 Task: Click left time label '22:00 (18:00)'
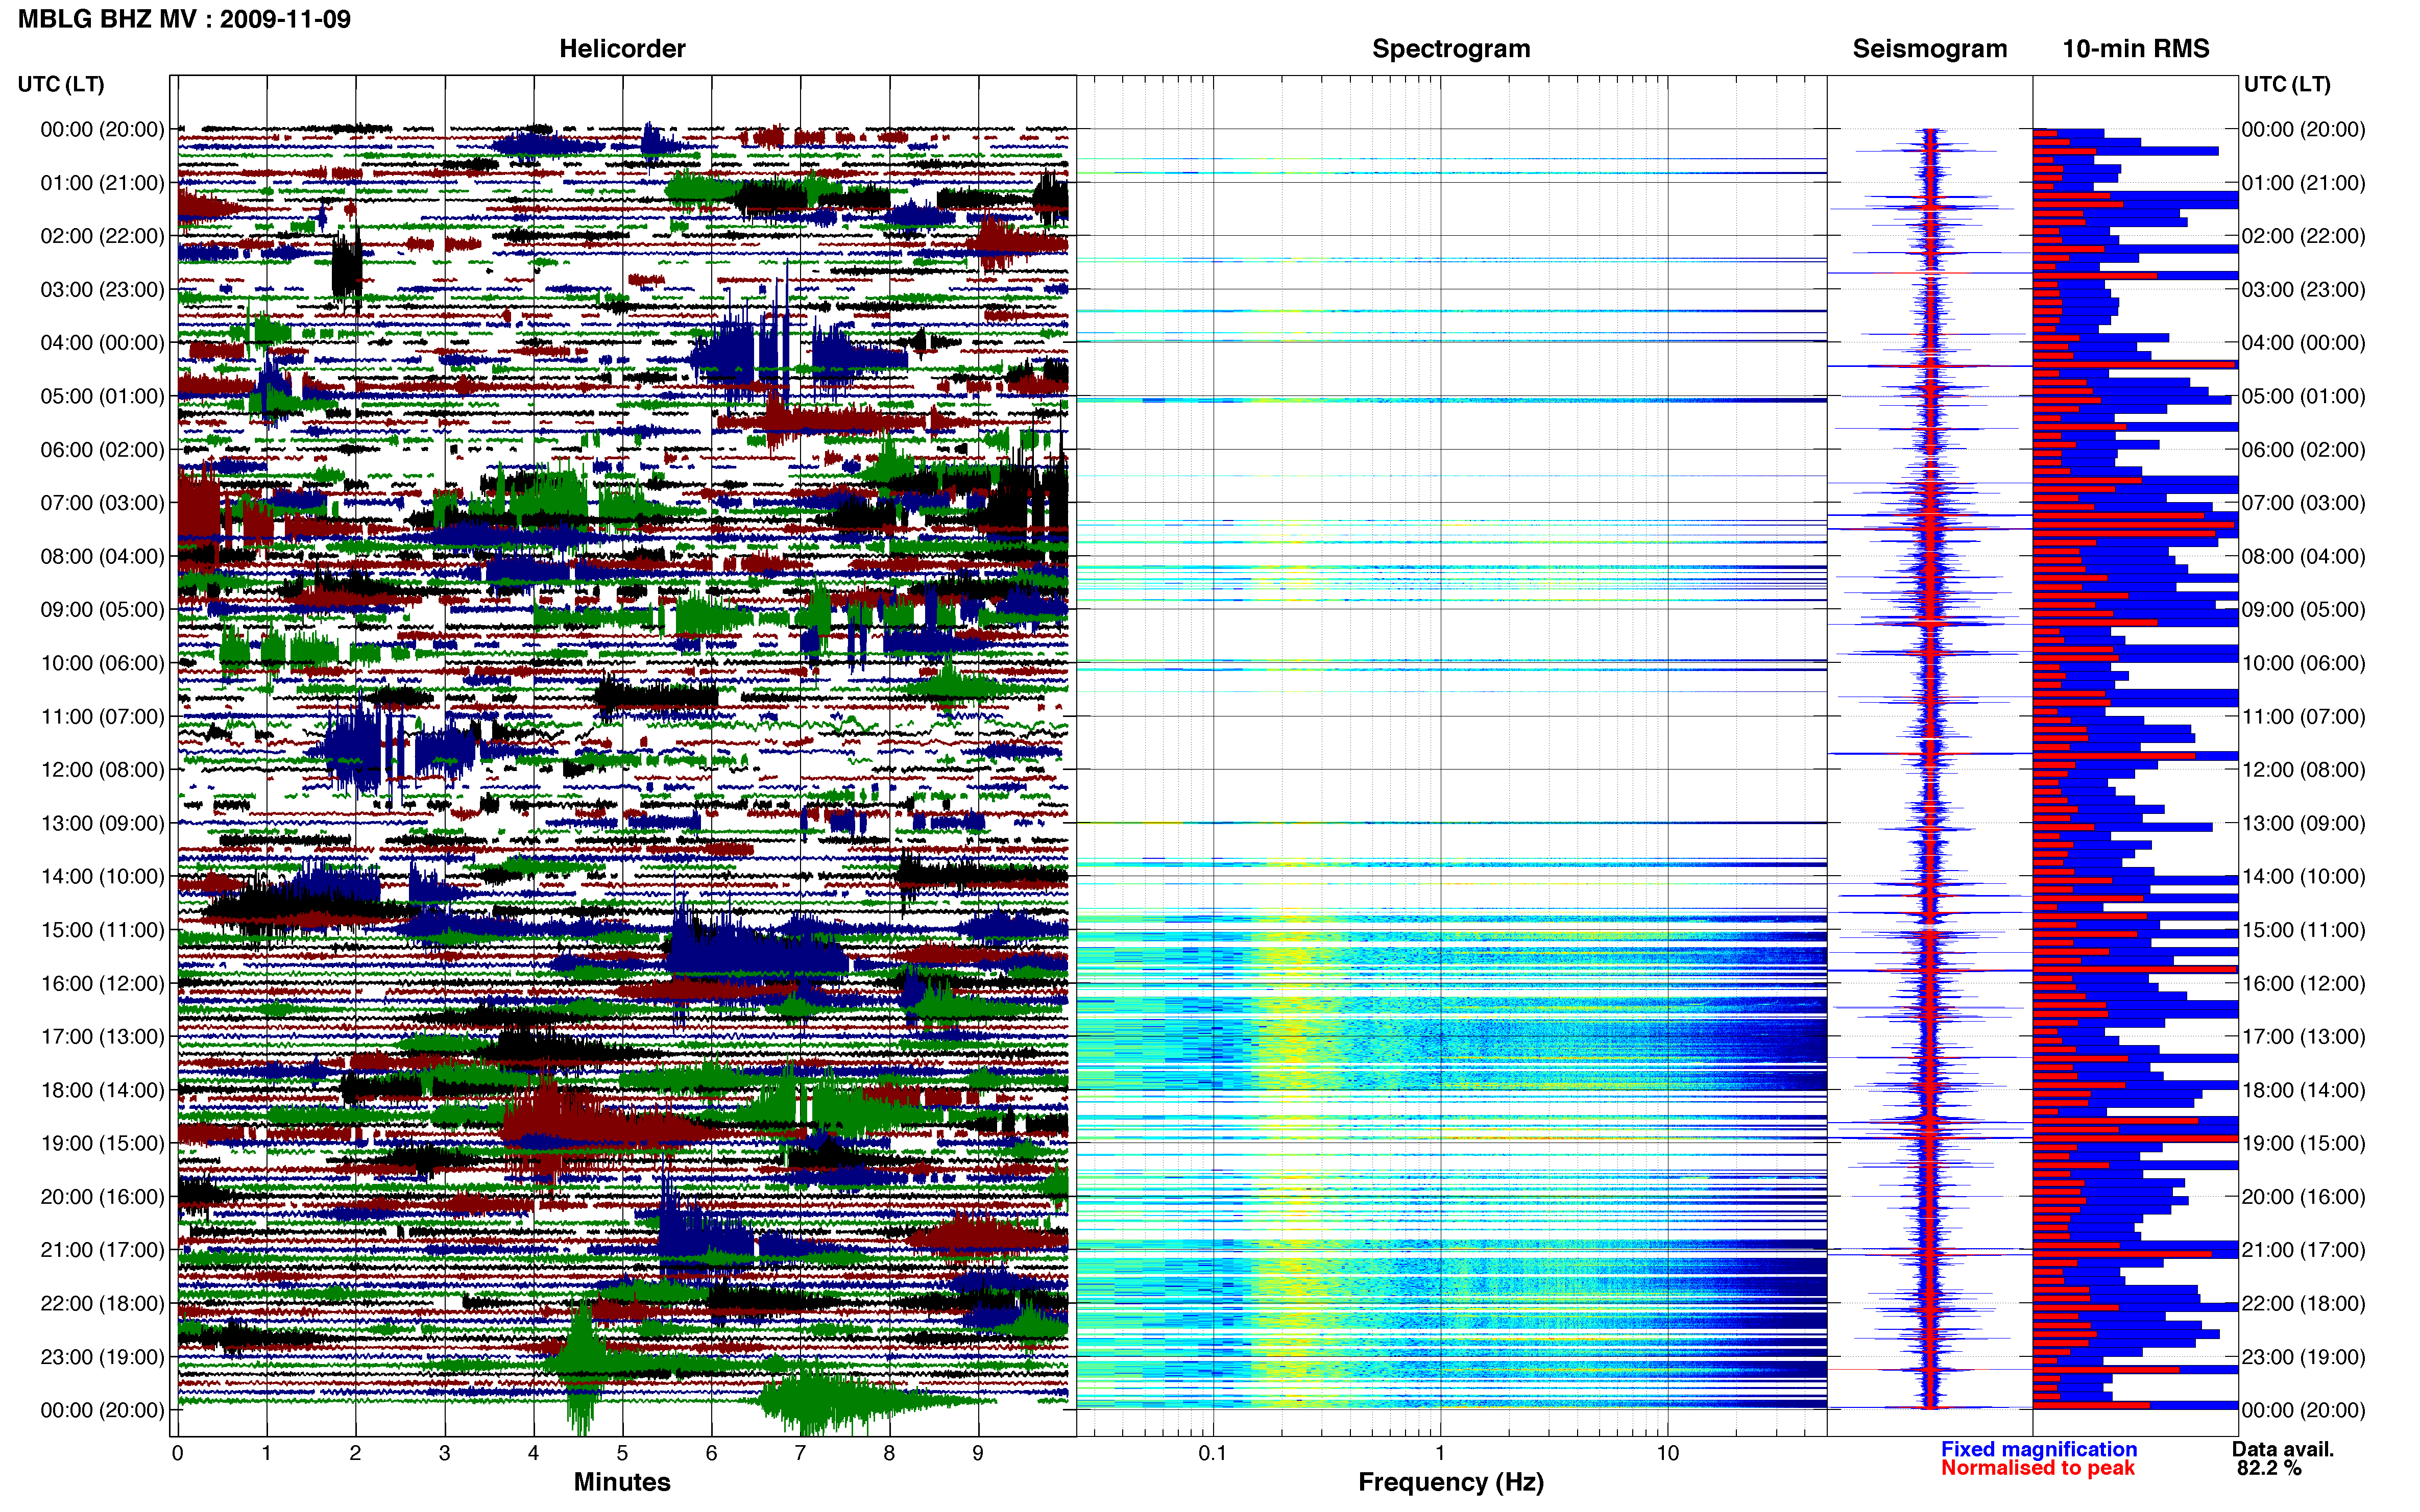tap(102, 1303)
